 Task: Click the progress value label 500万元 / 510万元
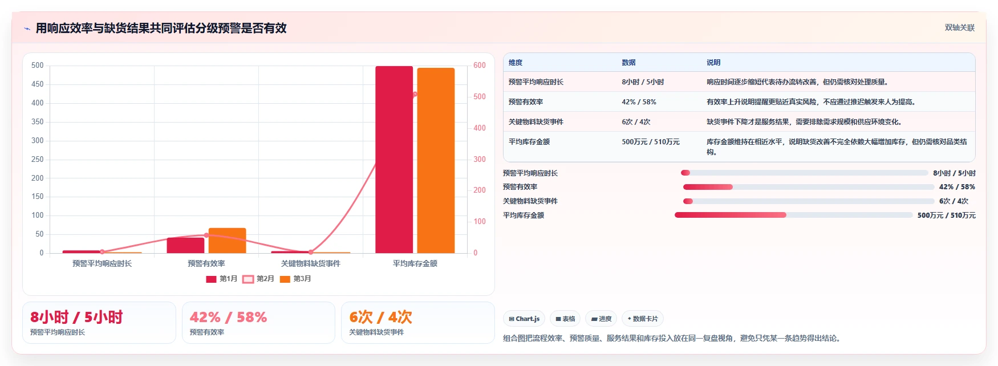[947, 215]
